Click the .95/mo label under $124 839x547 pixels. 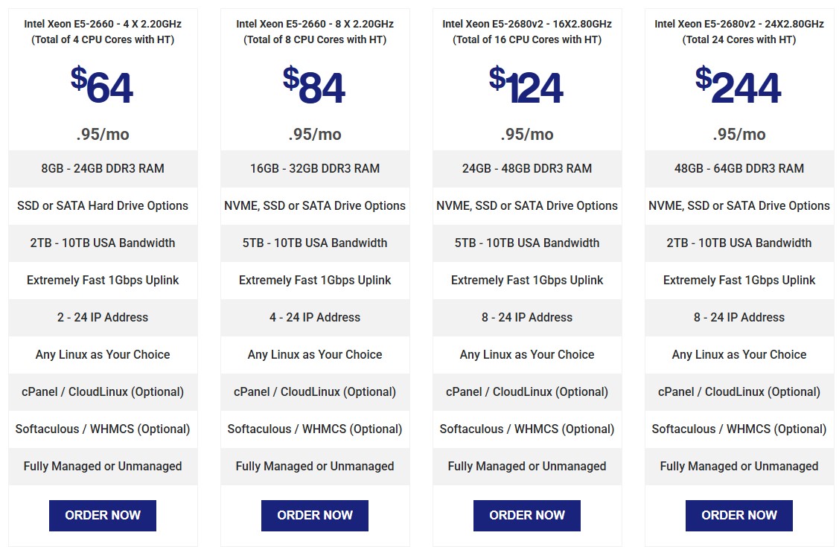tap(526, 134)
